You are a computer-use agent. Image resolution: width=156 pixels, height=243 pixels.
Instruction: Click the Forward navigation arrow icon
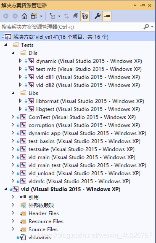(x=15, y=16)
